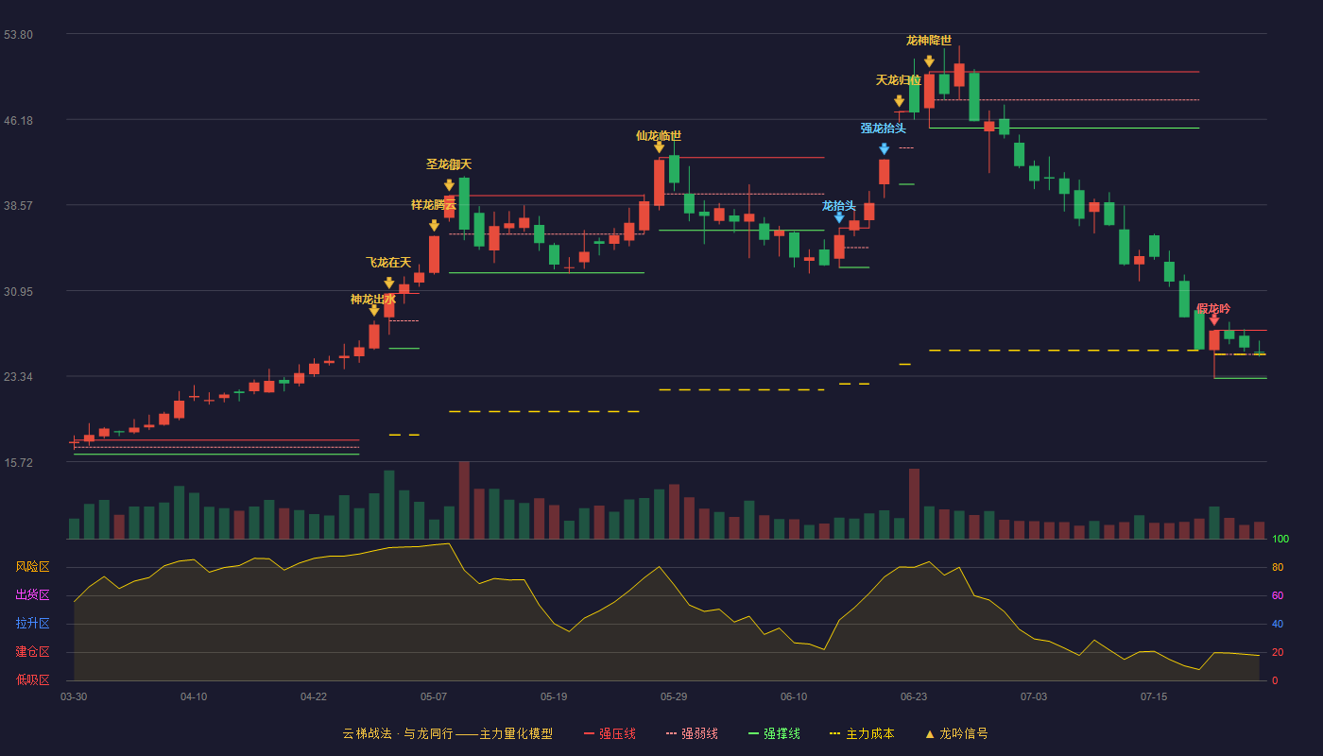Image resolution: width=1323 pixels, height=756 pixels.
Task: Click the 05-07 date label
Action: point(434,696)
